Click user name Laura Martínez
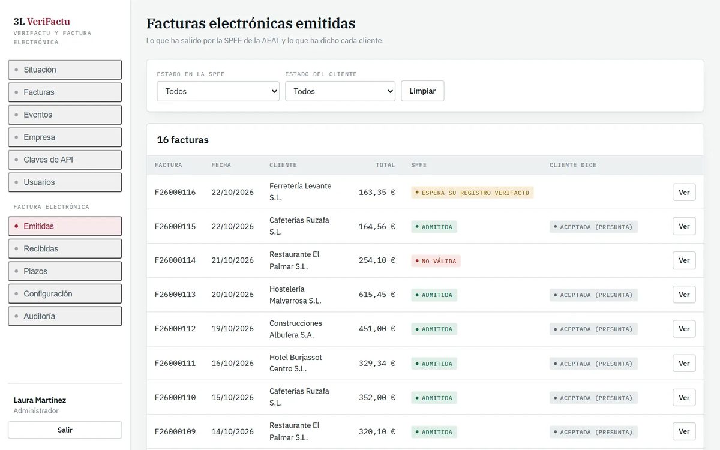The width and height of the screenshot is (720, 450). pyautogui.click(x=40, y=400)
